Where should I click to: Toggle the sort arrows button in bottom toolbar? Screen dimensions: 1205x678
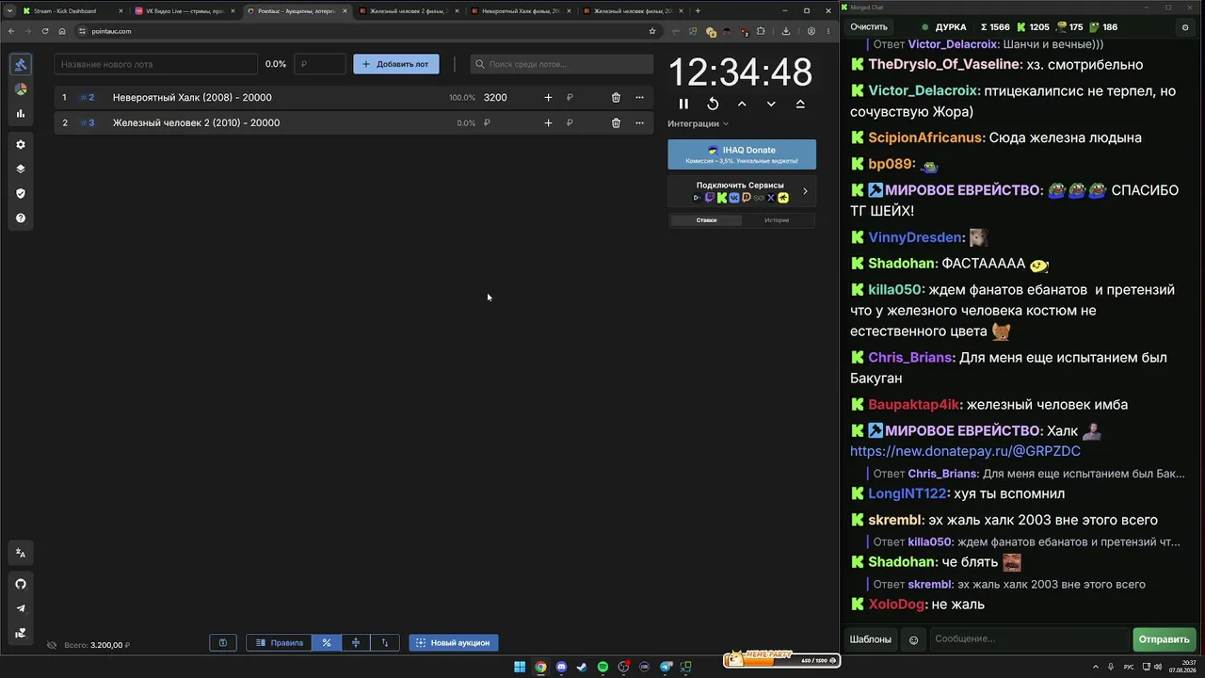click(385, 643)
